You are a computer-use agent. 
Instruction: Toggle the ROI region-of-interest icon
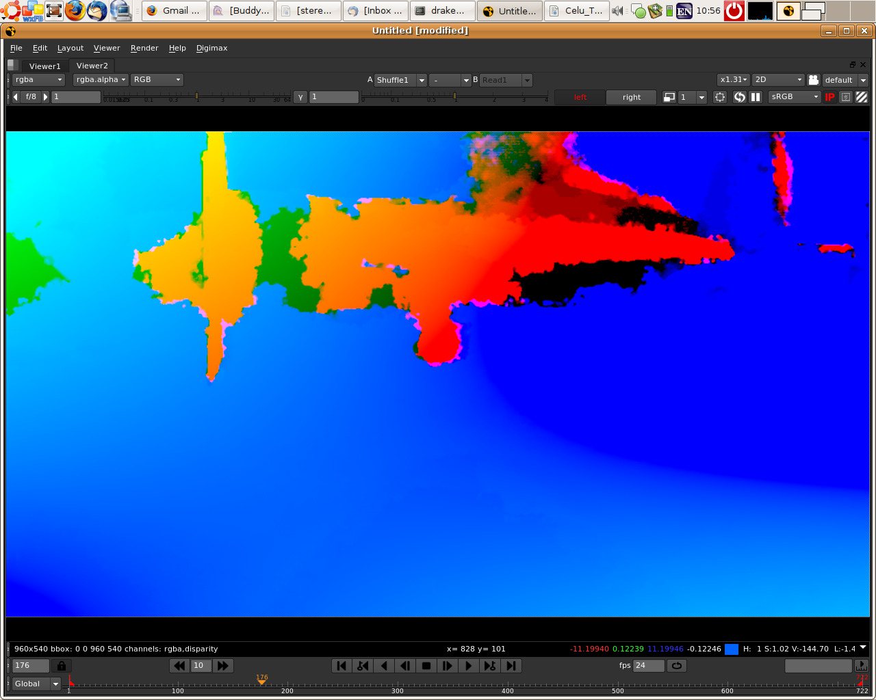click(x=720, y=97)
